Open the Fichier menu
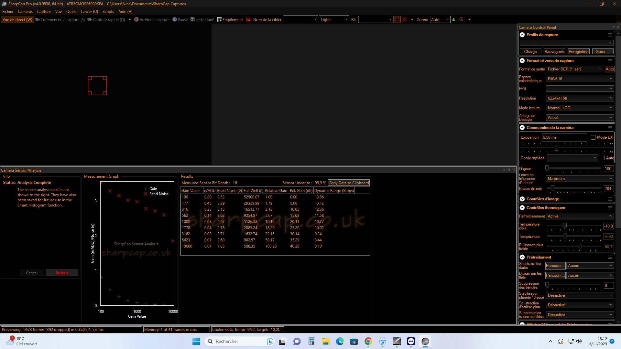 click(8, 12)
